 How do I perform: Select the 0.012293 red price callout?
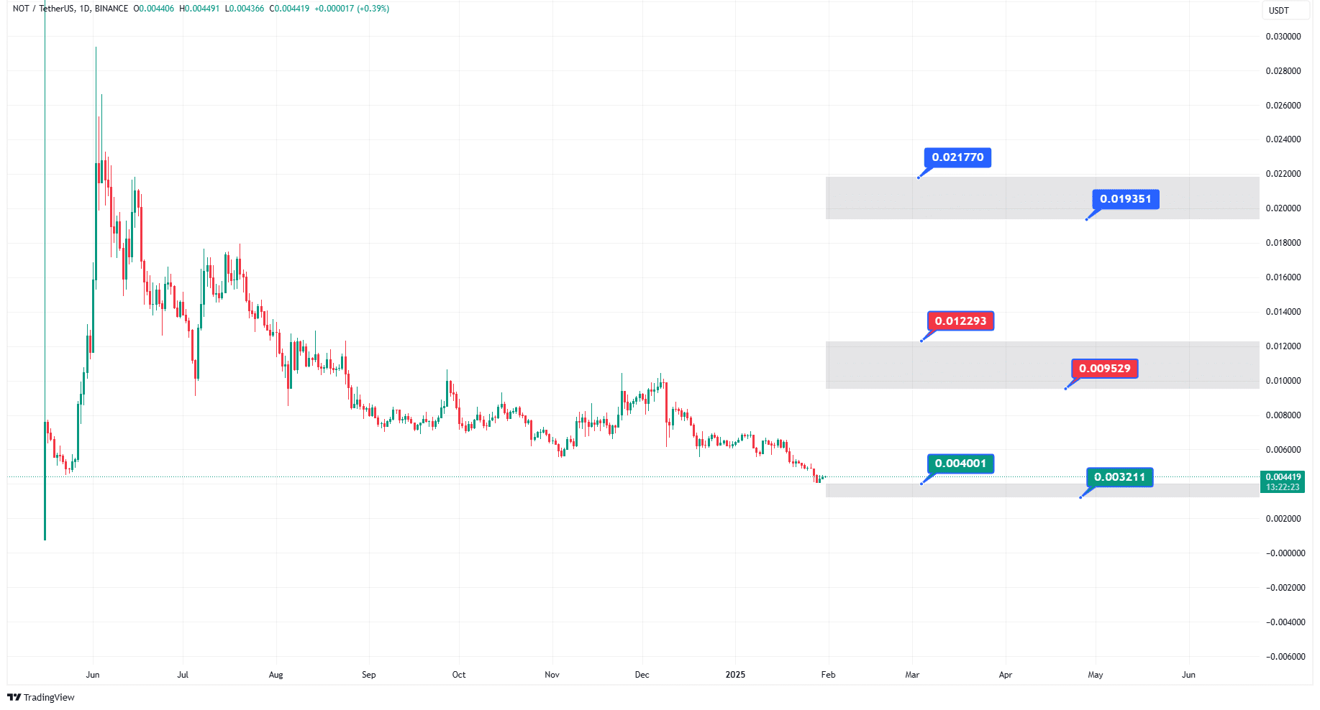click(960, 321)
